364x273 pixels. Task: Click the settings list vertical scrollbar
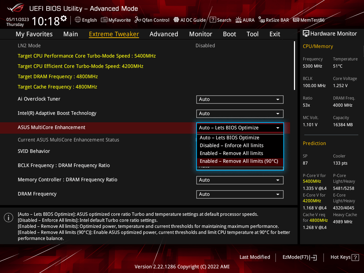(x=294, y=66)
